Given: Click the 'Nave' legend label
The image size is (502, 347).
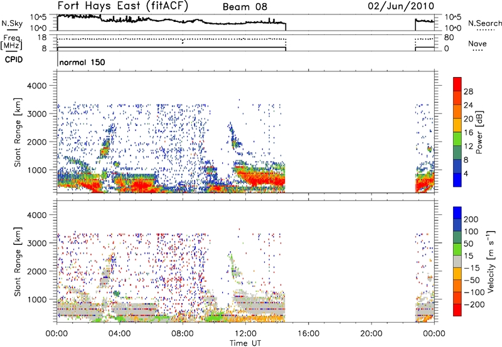Looking at the screenshot, I should point(477,43).
